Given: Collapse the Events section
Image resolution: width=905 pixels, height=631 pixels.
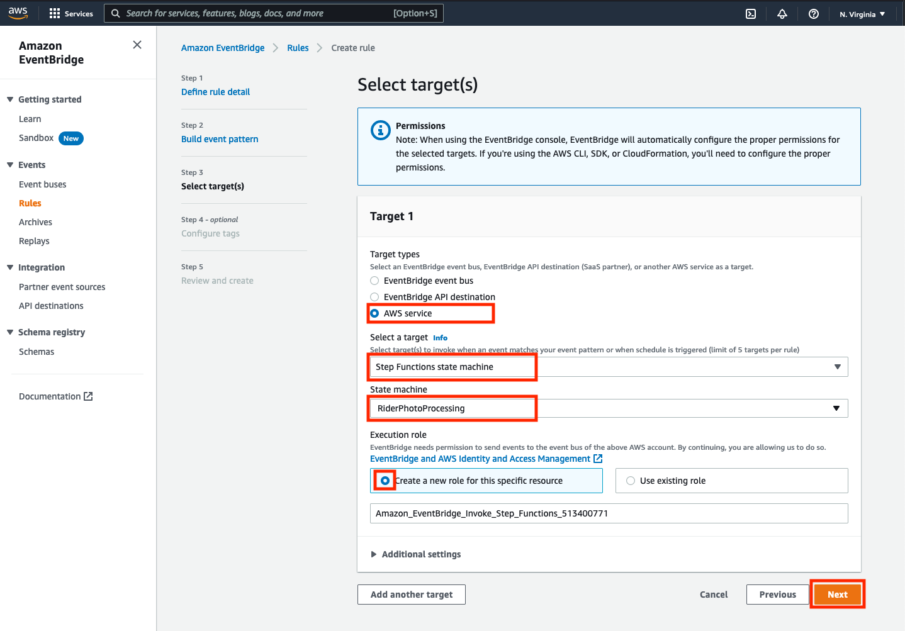Looking at the screenshot, I should coord(10,165).
